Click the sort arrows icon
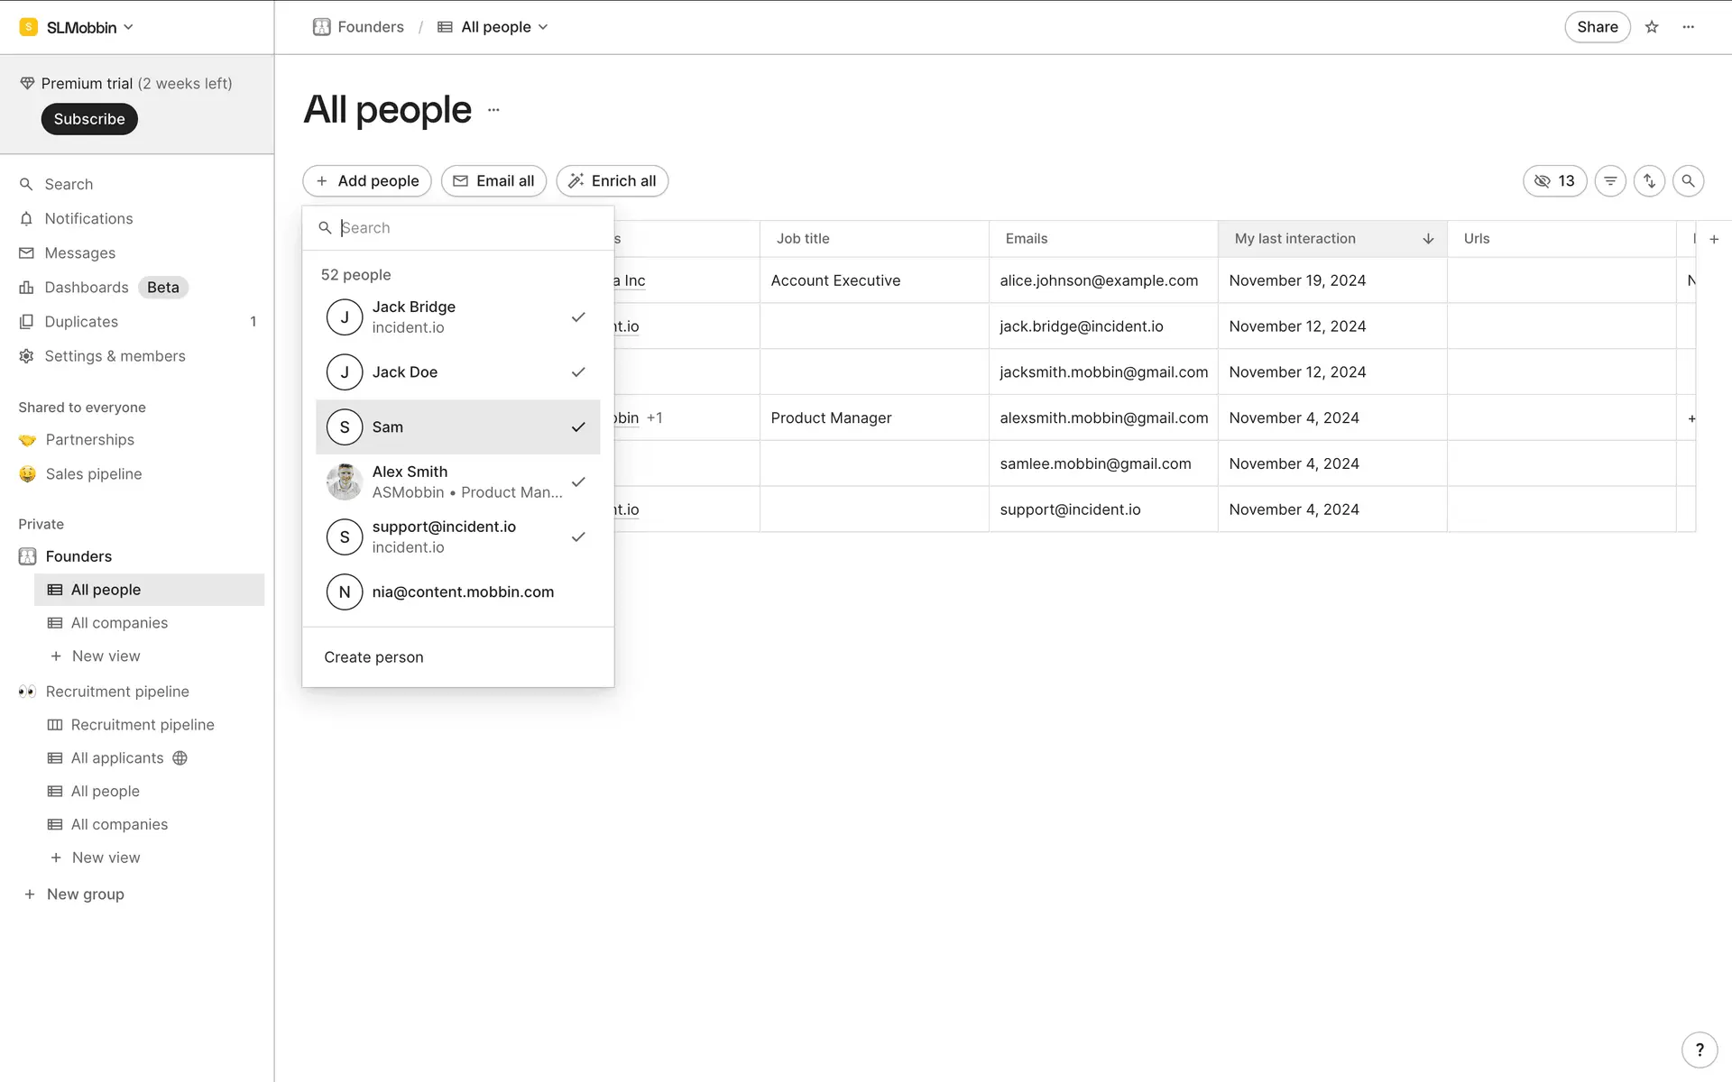Viewport: 1732px width, 1082px height. (x=1649, y=181)
